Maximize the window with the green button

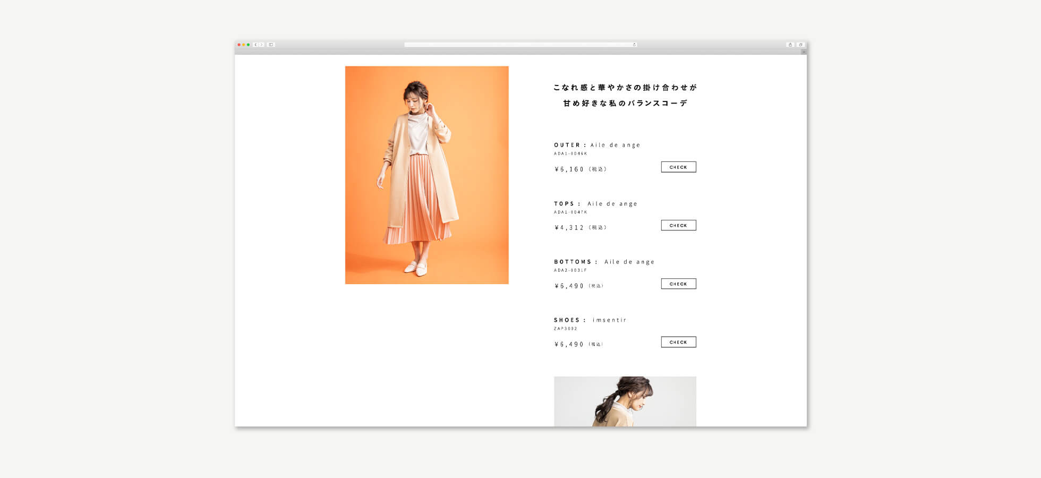point(248,45)
